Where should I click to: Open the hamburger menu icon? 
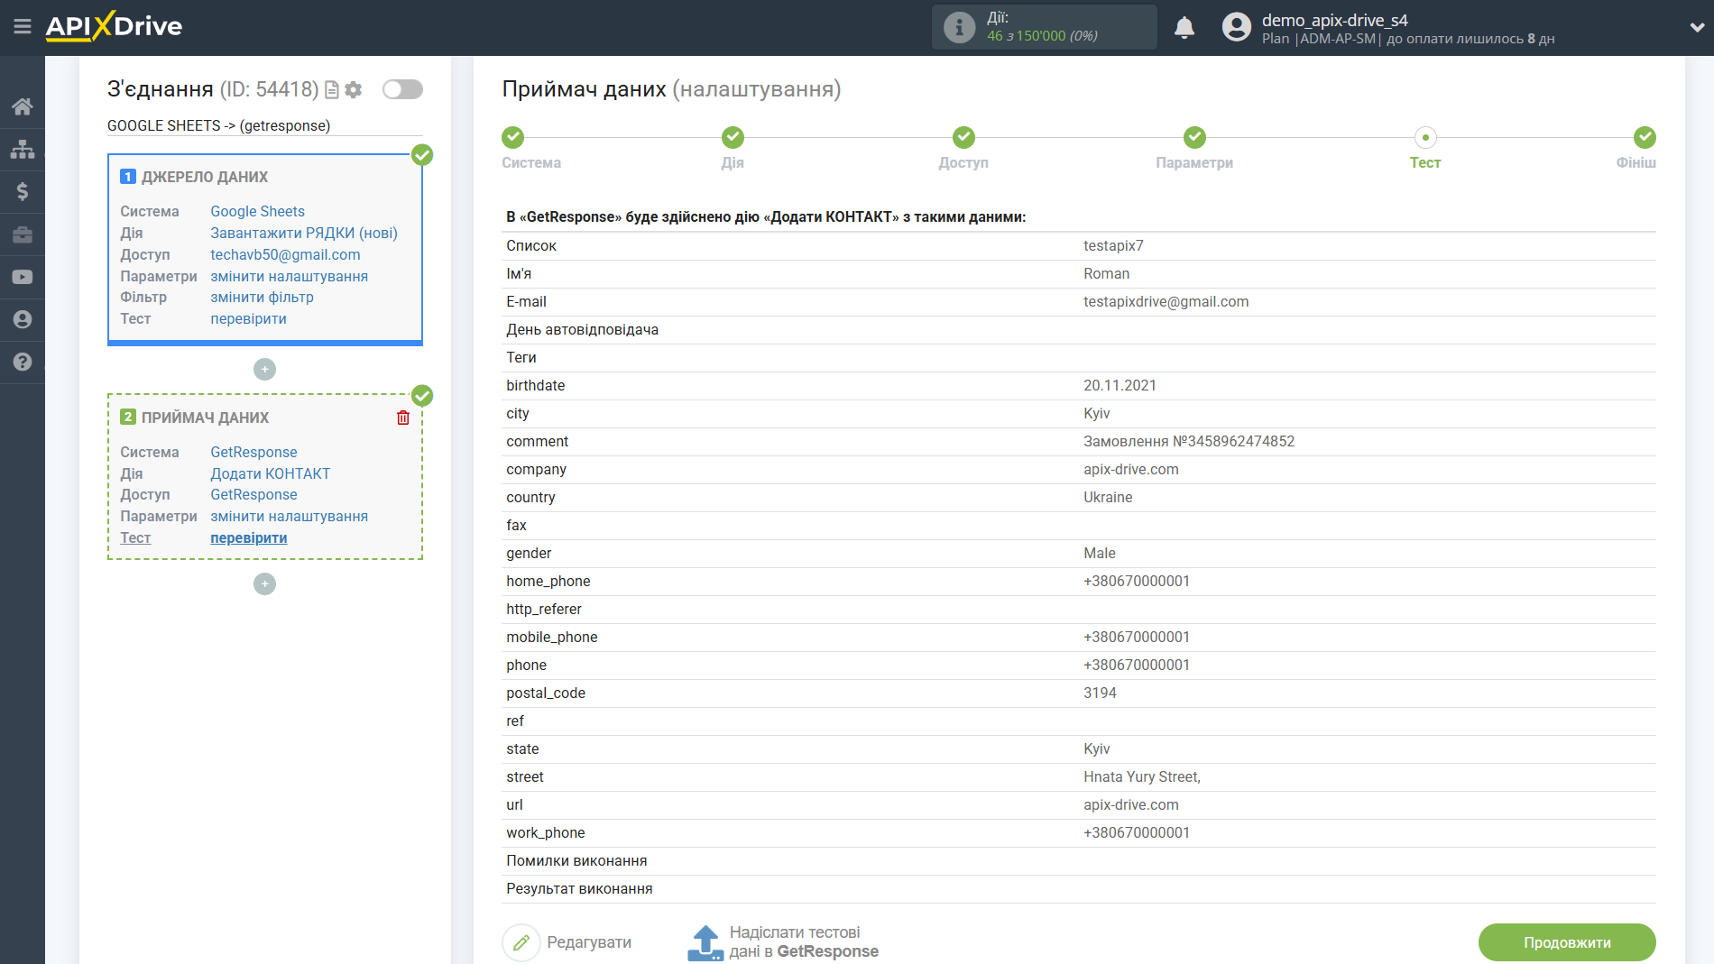pyautogui.click(x=23, y=27)
